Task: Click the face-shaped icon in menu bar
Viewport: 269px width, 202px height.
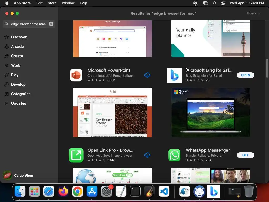Action: [x=195, y=3]
